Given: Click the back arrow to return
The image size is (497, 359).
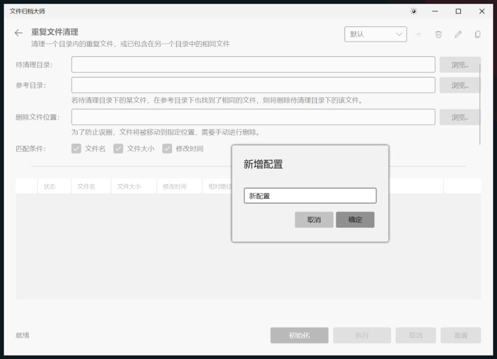Looking at the screenshot, I should click(18, 33).
